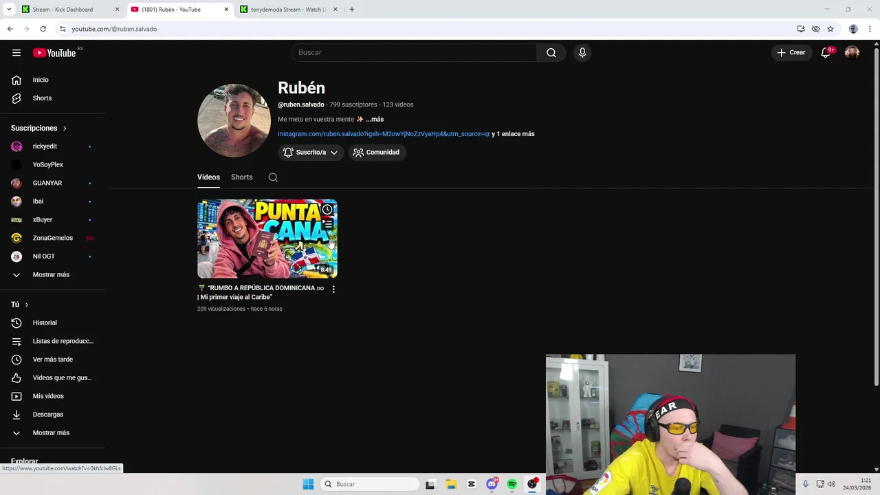Bookmark this page with the star icon
Image resolution: width=880 pixels, height=495 pixels.
(x=830, y=29)
